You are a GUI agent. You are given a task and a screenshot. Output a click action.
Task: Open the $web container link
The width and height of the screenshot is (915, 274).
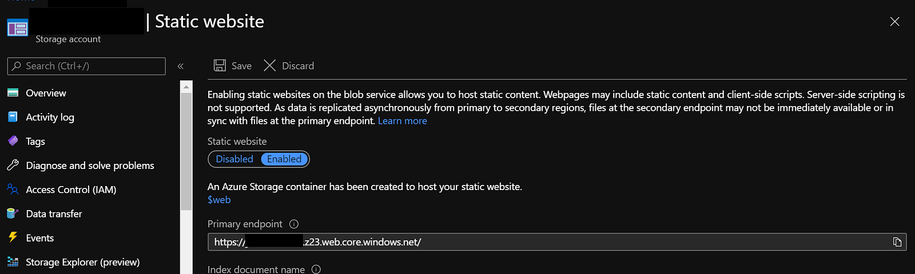click(219, 200)
